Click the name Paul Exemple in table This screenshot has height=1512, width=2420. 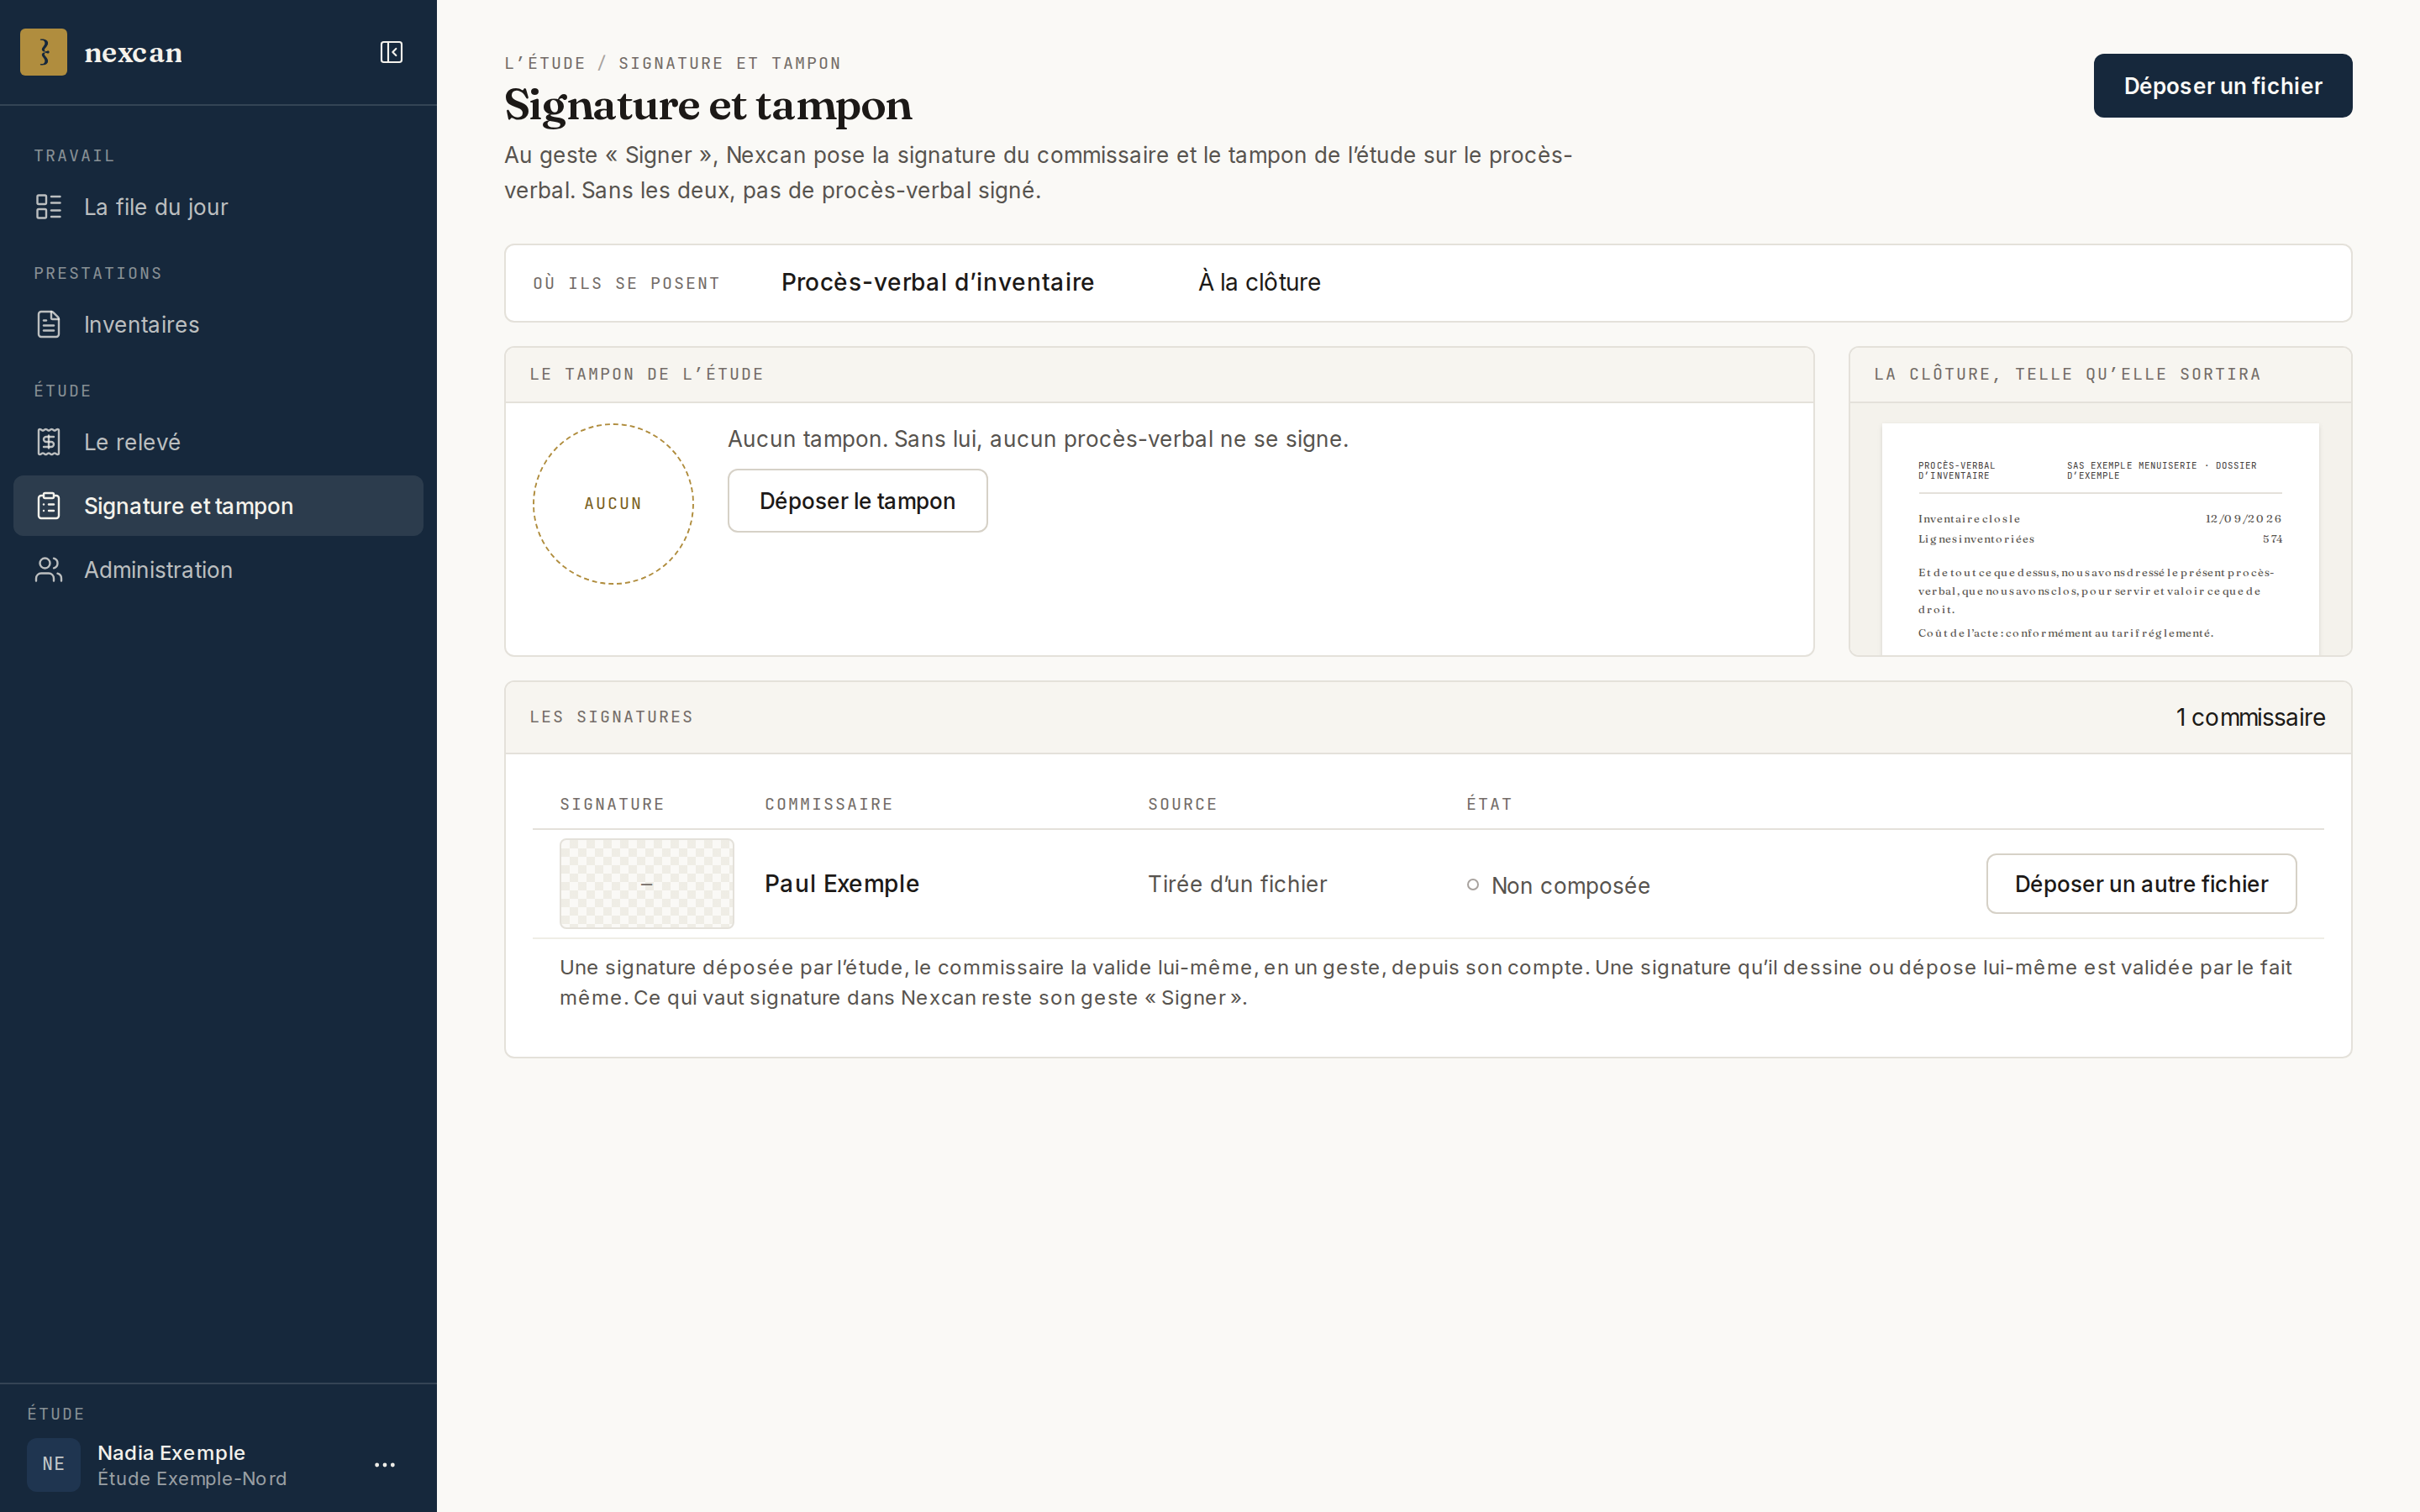click(x=842, y=884)
